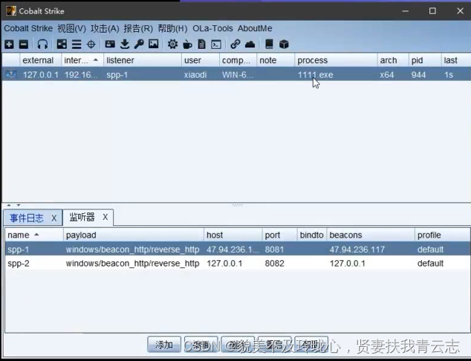471x361 pixels.
Task: Show targets view with crosshair icon
Action: (91, 45)
